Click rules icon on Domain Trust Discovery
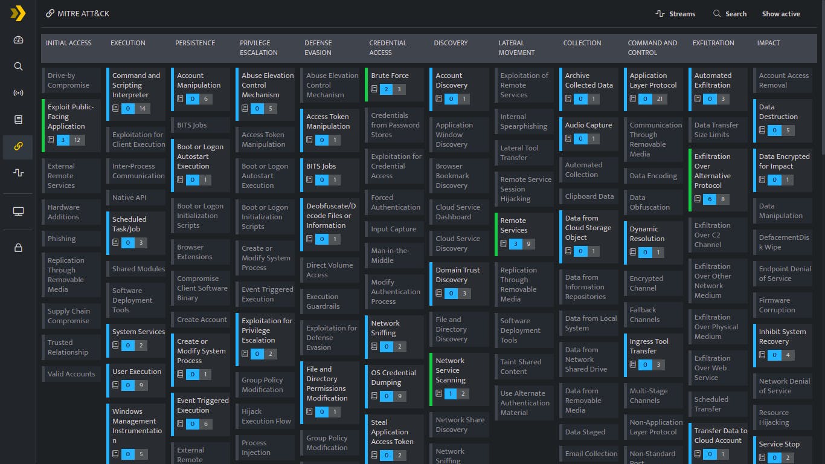This screenshot has width=825, height=464. [x=439, y=294]
